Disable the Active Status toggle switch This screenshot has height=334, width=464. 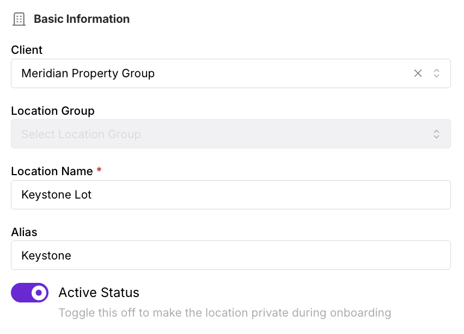(29, 293)
